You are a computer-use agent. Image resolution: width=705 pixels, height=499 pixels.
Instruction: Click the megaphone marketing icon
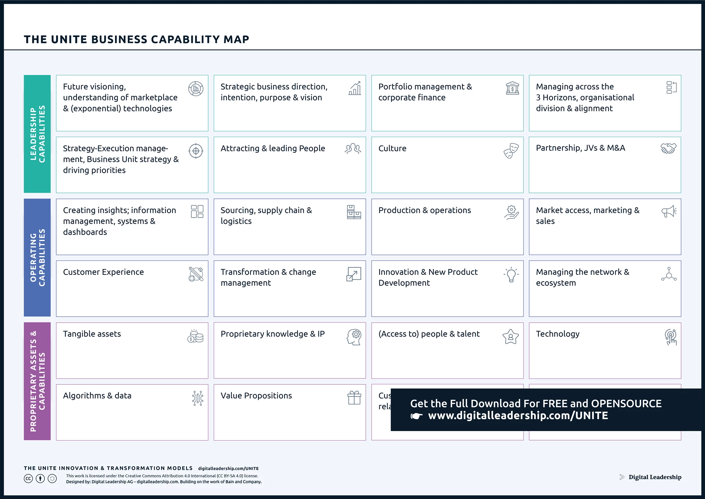pos(669,212)
